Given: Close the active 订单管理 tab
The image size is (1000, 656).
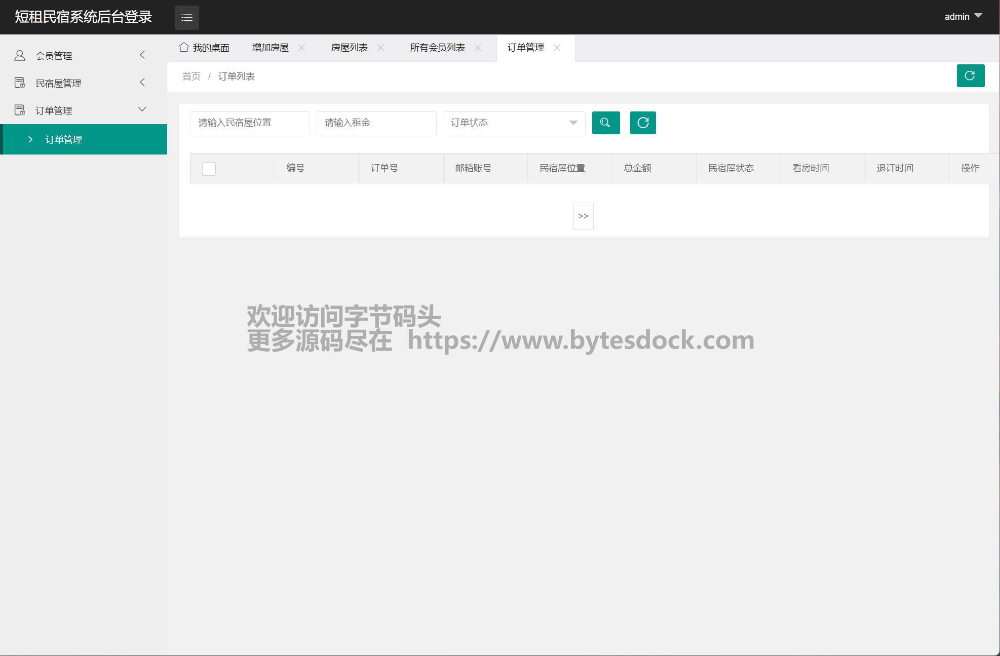Looking at the screenshot, I should click(x=557, y=48).
